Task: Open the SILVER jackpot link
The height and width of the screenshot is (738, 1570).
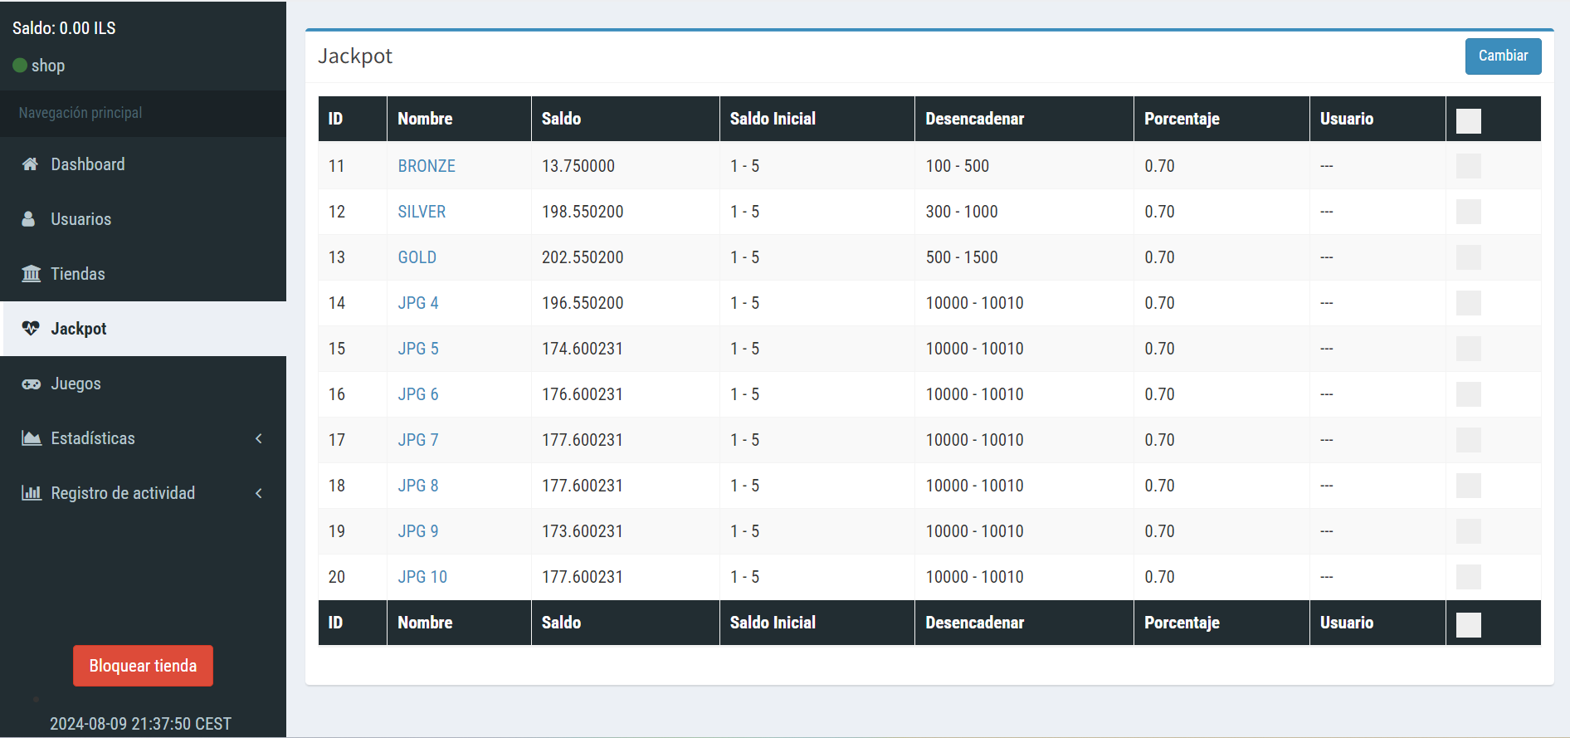Action: 422,212
